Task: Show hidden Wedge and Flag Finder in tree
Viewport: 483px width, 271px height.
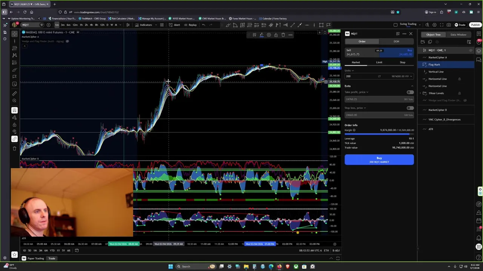Action: [465, 100]
